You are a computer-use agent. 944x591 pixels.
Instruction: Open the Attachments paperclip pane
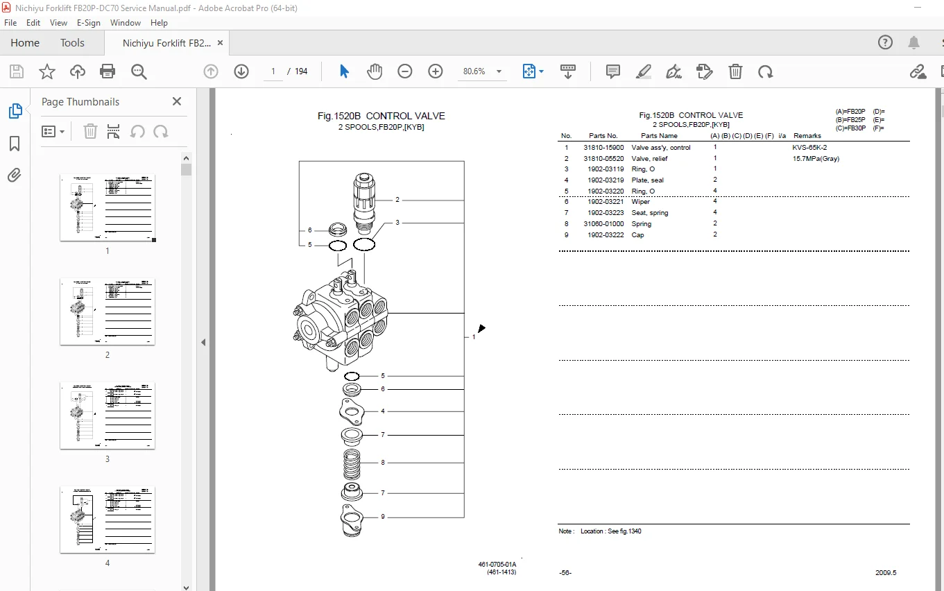click(15, 175)
